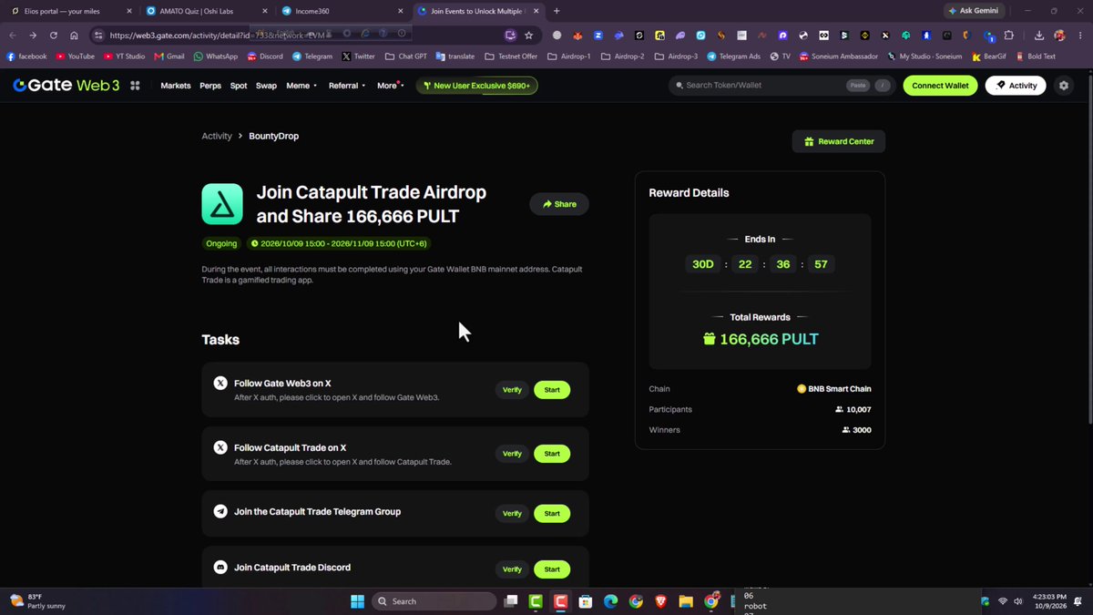Expand the Referral dropdown menu
1093x615 pixels.
pos(347,86)
